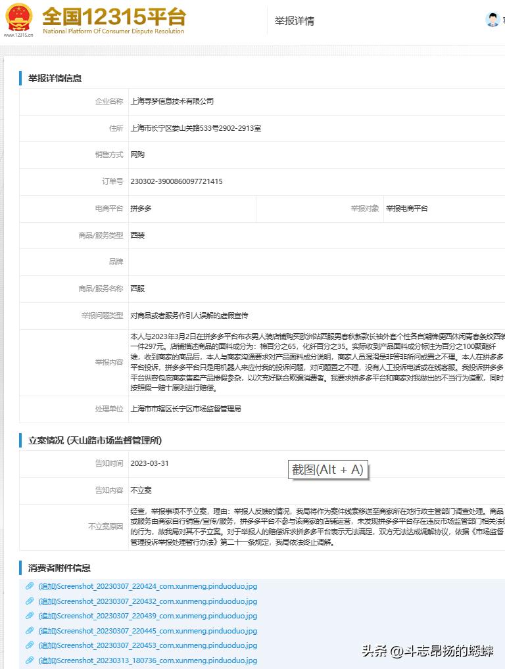Select the order number 230302-390086009772 1415
The image size is (505, 669).
176,181
